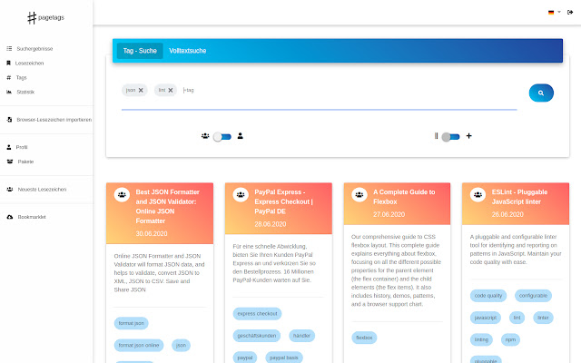
Task: Click the Neueste Lesezeichen group icon
Action: tap(10, 190)
